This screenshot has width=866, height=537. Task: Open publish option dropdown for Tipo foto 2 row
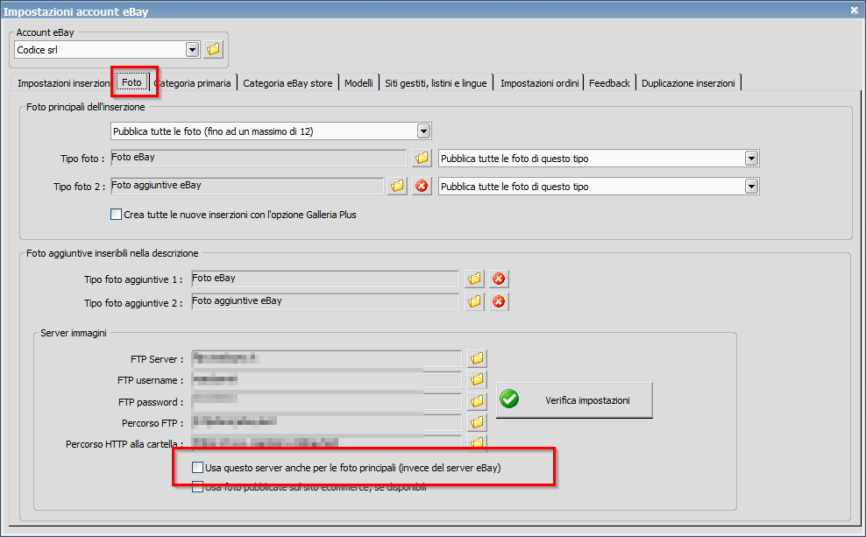tap(751, 187)
